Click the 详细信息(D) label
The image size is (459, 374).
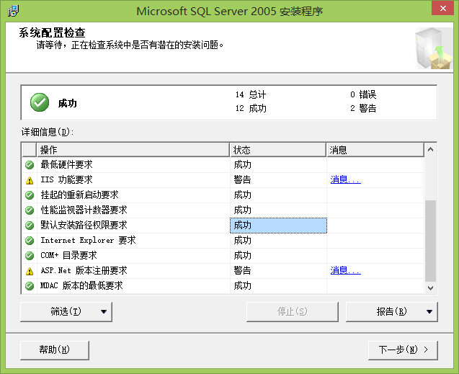coord(47,133)
